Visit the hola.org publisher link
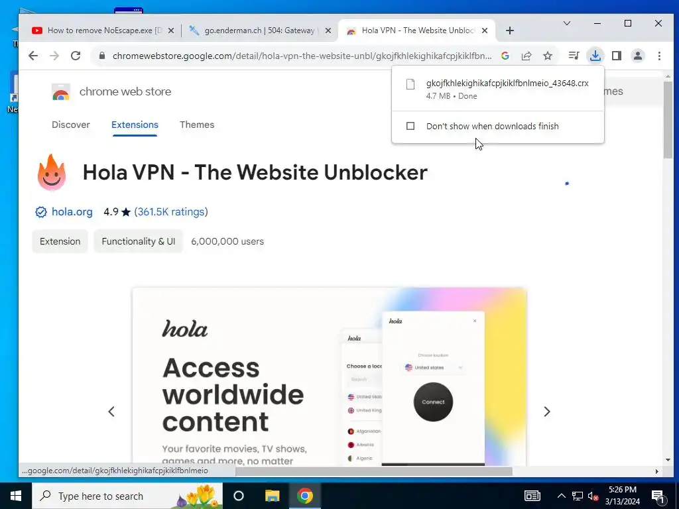 click(x=72, y=211)
